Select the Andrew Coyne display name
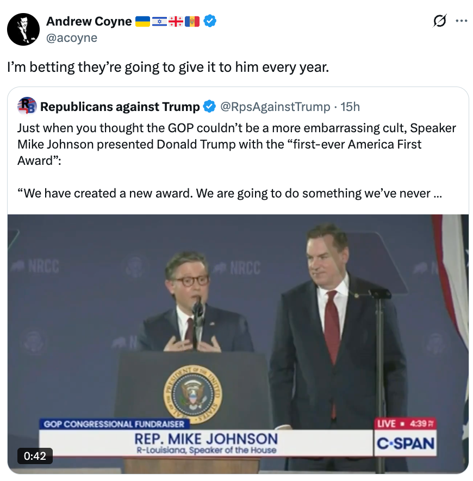Screen dimensions: 473x481 (x=89, y=21)
